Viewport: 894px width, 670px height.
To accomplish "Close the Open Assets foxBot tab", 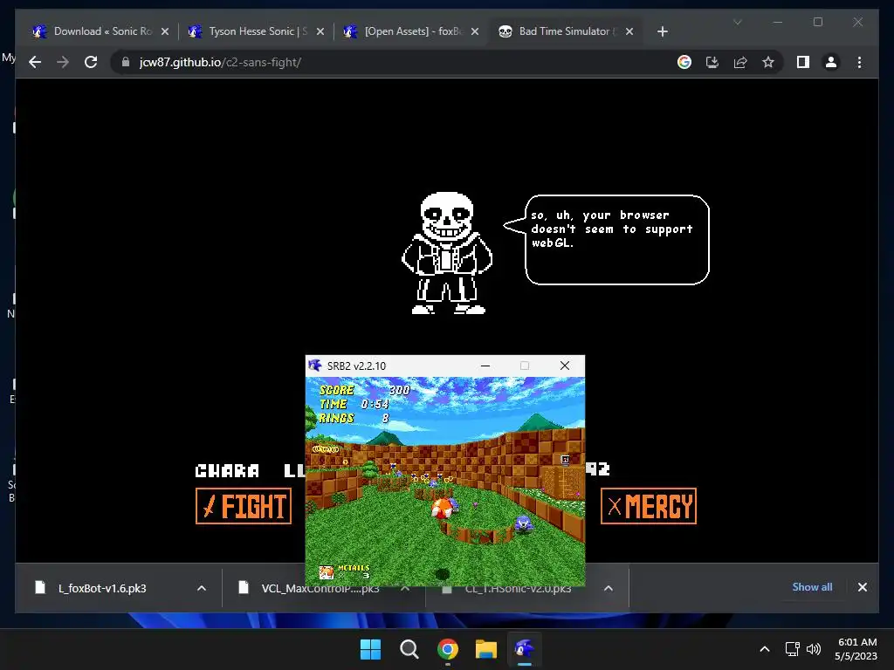I will [475, 32].
